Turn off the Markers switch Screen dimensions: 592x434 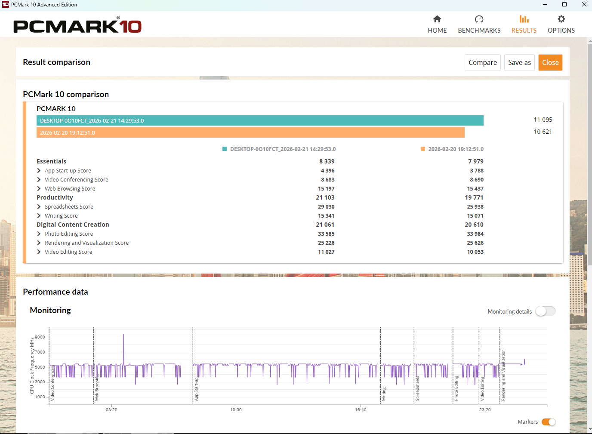(549, 422)
